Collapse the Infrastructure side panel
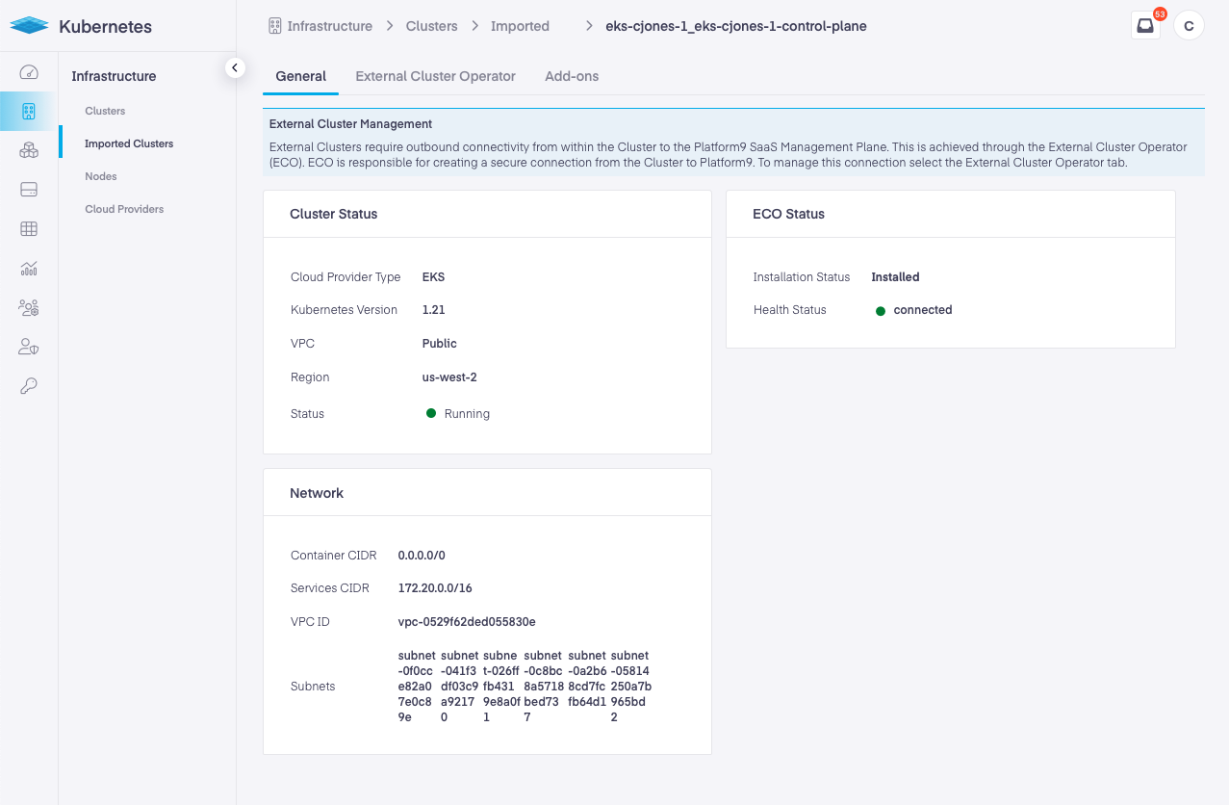This screenshot has height=805, width=1229. [235, 67]
